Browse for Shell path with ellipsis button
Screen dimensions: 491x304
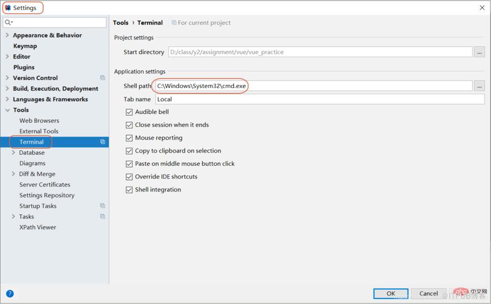pyautogui.click(x=479, y=85)
